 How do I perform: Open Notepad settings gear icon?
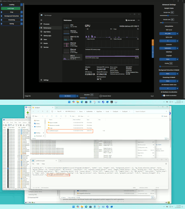pos(166,164)
